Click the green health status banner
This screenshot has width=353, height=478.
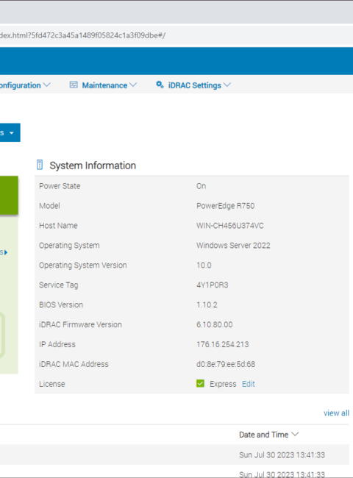pyautogui.click(x=9, y=195)
